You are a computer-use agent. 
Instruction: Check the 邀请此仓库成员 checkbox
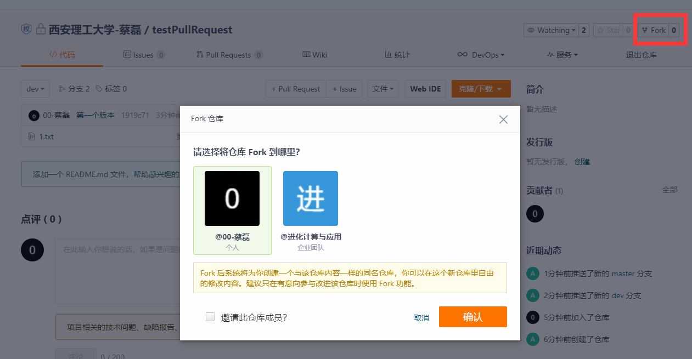(x=210, y=317)
